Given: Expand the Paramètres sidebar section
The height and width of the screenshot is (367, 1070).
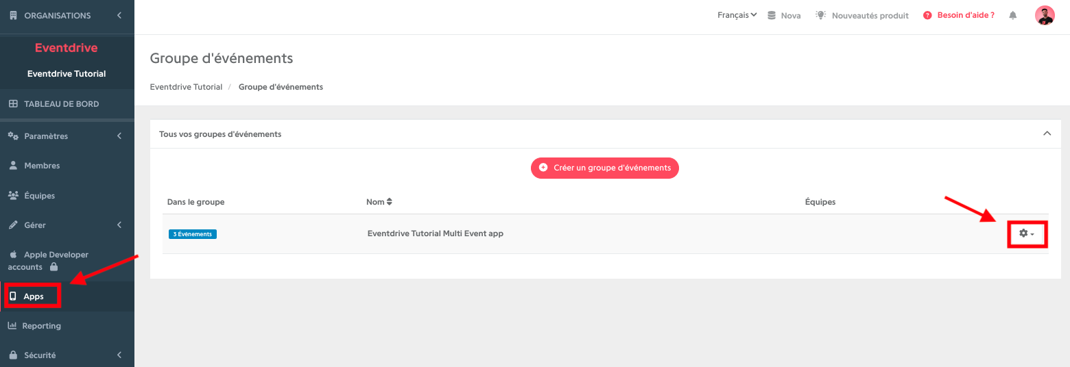Looking at the screenshot, I should tap(67, 136).
